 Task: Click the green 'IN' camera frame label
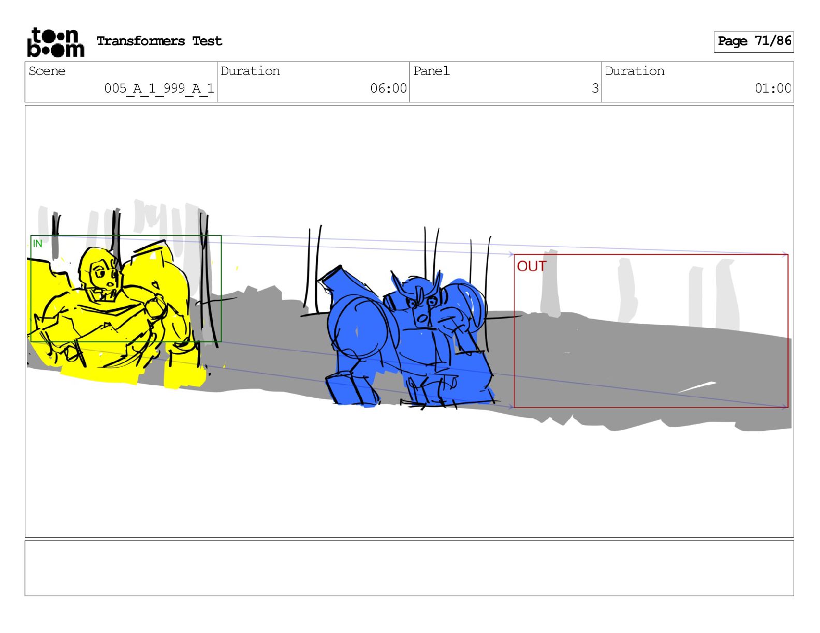[37, 244]
